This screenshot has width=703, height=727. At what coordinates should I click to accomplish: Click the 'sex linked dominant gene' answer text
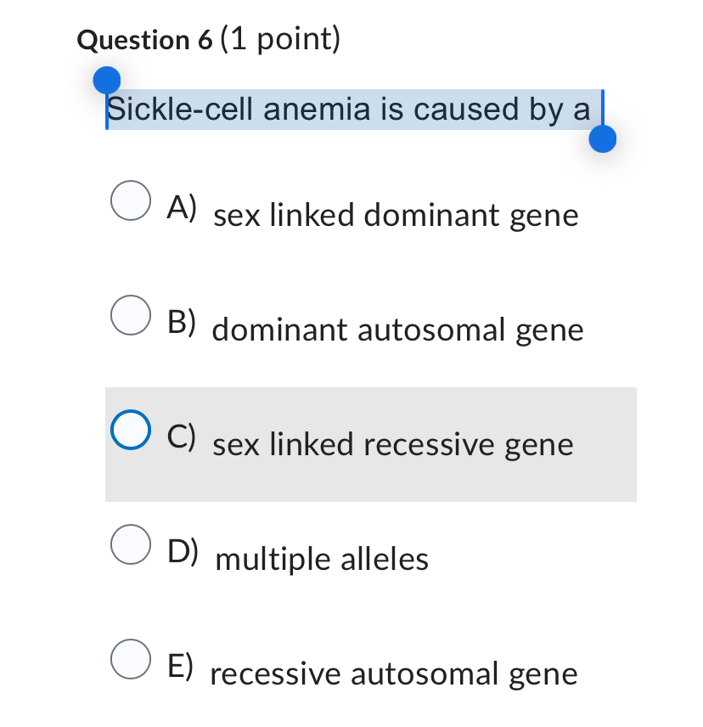396,216
